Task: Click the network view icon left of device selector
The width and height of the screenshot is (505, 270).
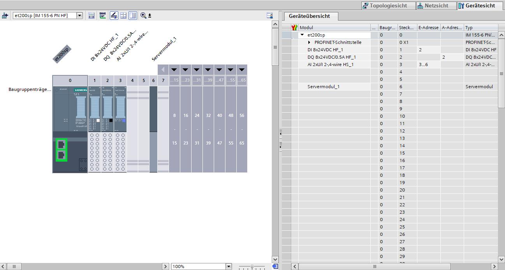Action: (5, 16)
